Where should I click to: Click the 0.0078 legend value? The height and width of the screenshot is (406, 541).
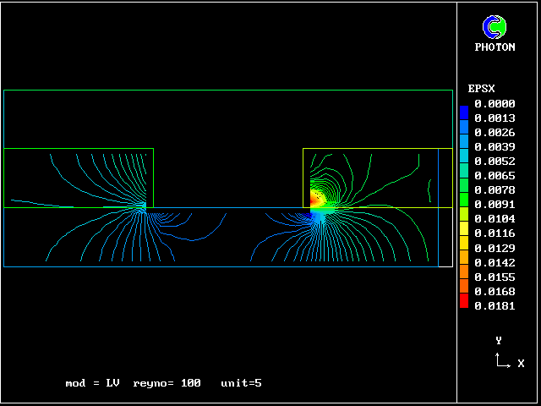pyautogui.click(x=495, y=190)
